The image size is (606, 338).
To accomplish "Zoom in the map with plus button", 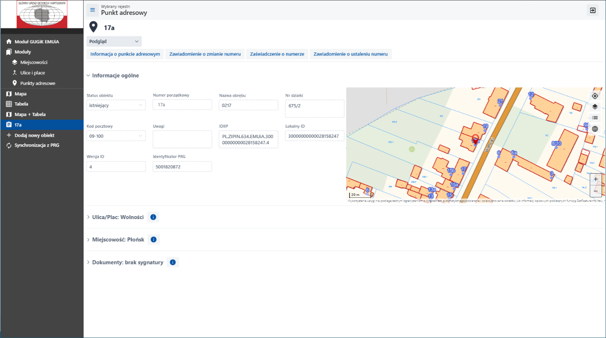I will click(595, 179).
